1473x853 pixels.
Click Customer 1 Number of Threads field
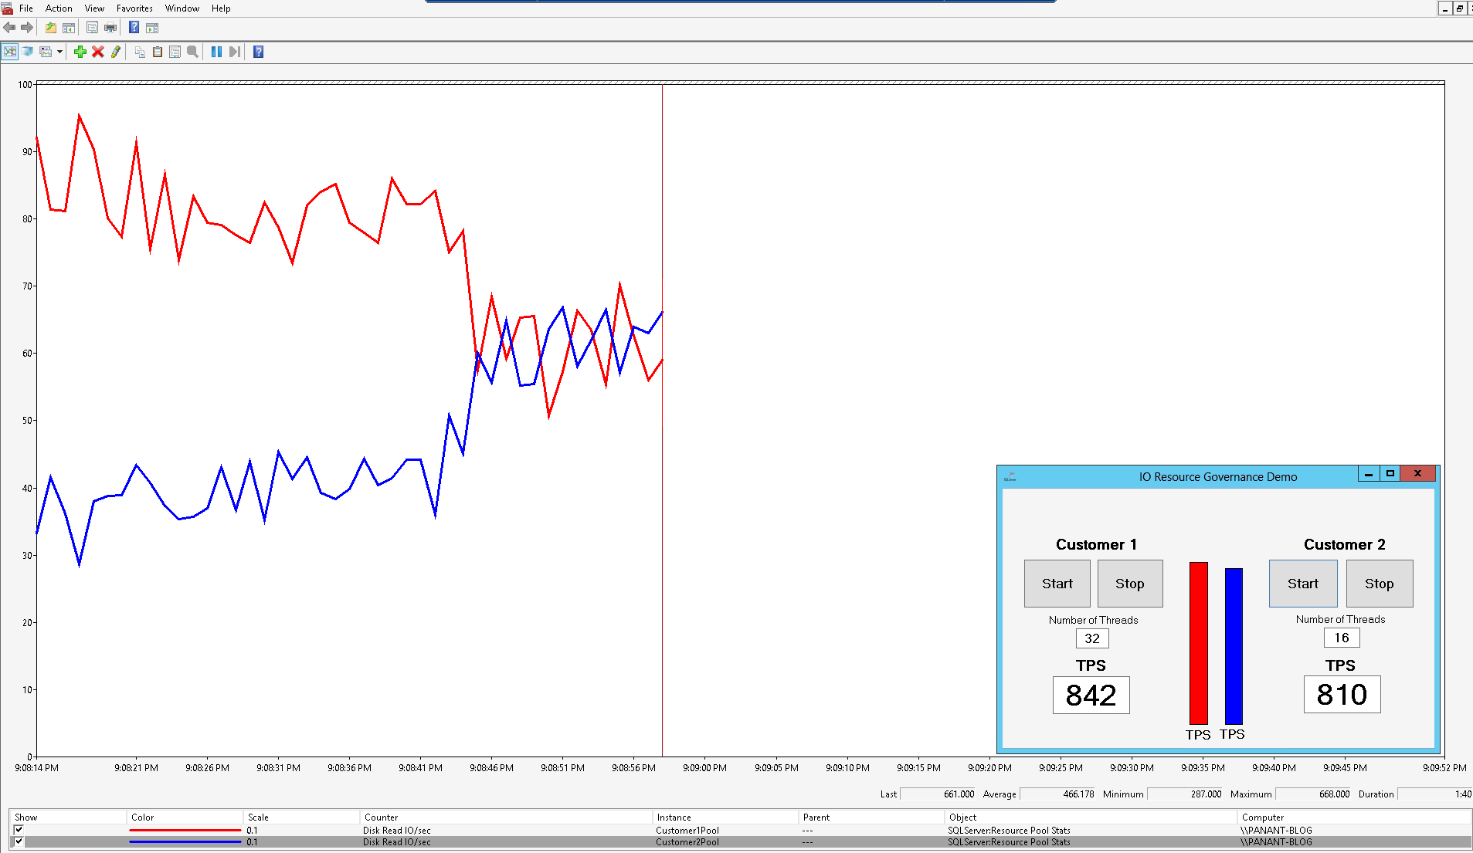coord(1091,638)
